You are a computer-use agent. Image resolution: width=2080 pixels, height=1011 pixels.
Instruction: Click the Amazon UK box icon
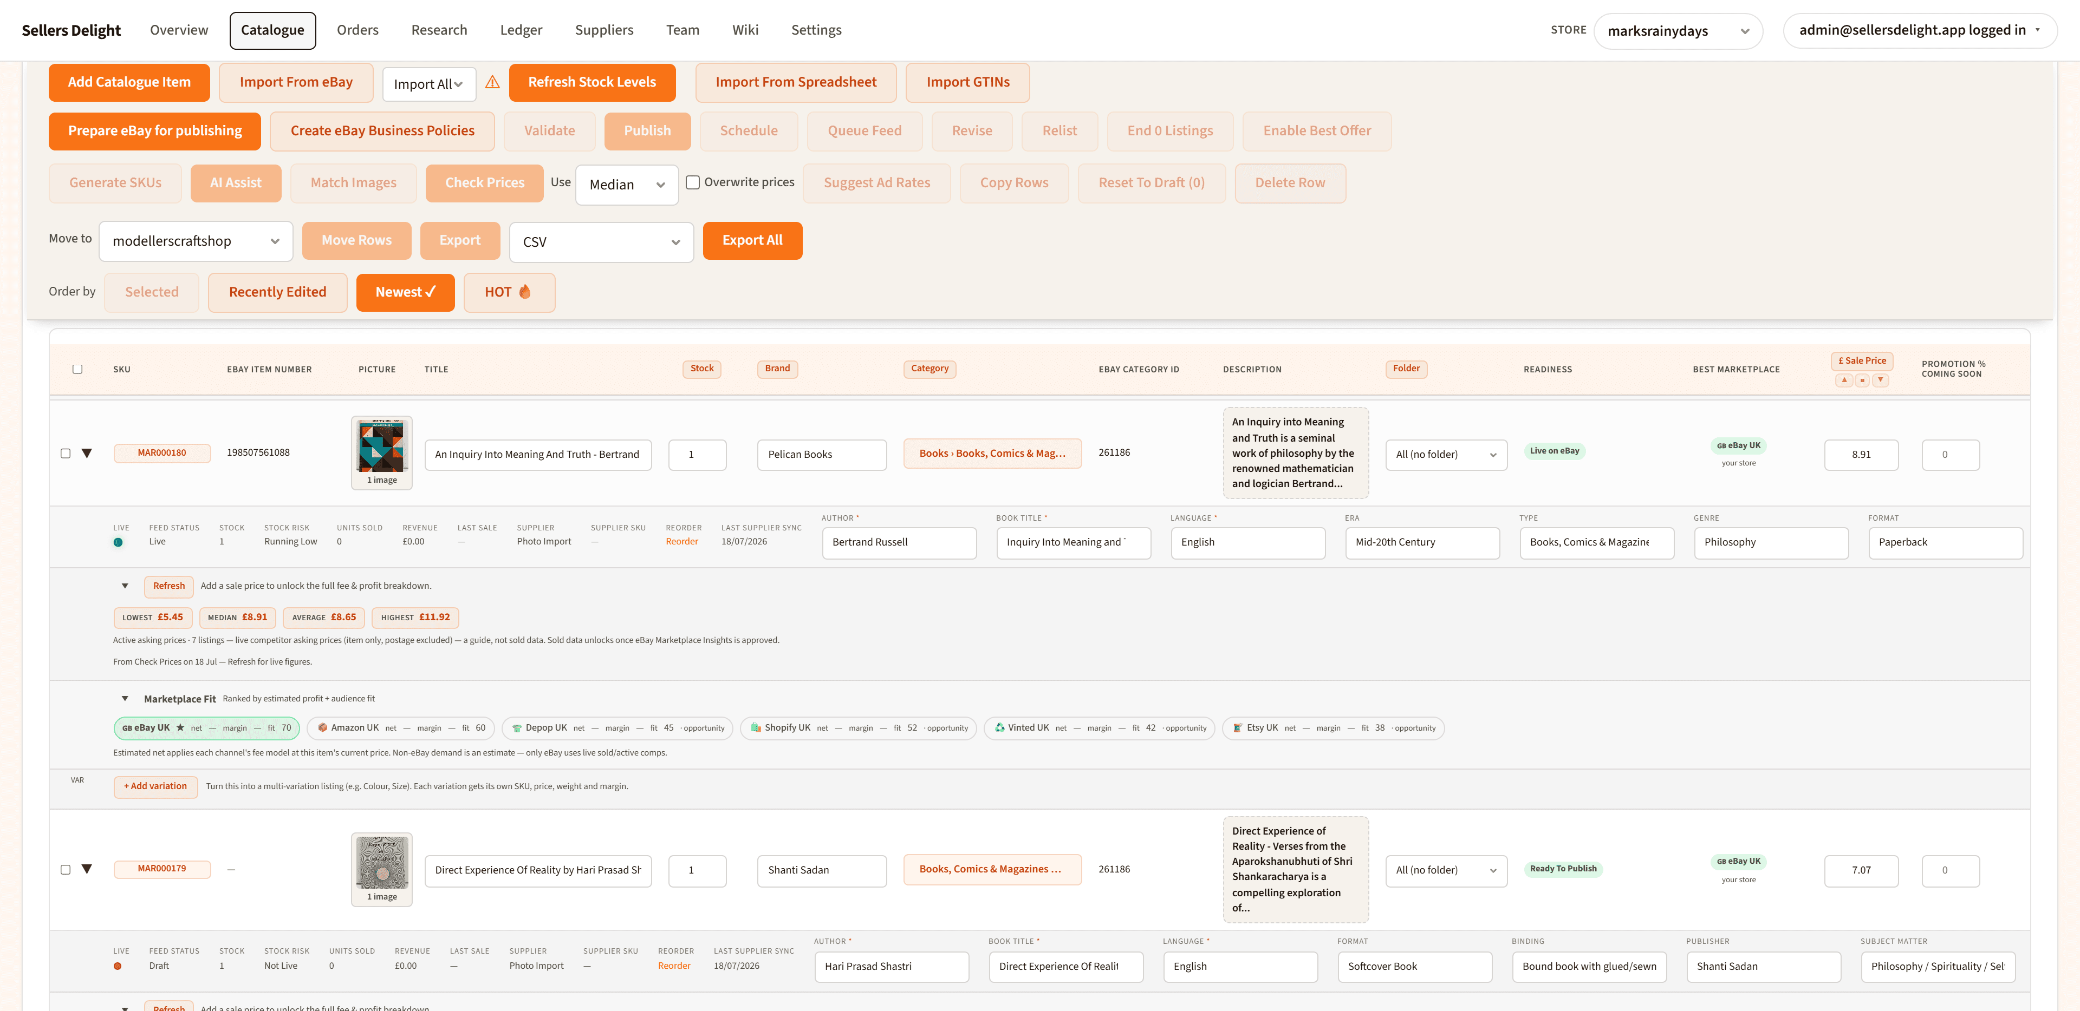coord(322,728)
